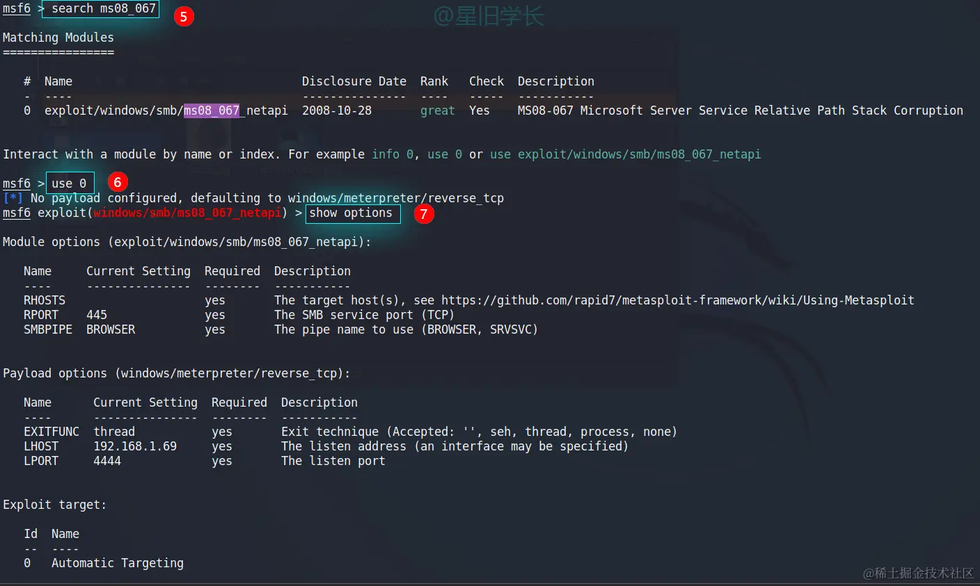Open the github.com rapid7 Using-Metasploit URL
The height and width of the screenshot is (586, 980).
click(x=678, y=300)
